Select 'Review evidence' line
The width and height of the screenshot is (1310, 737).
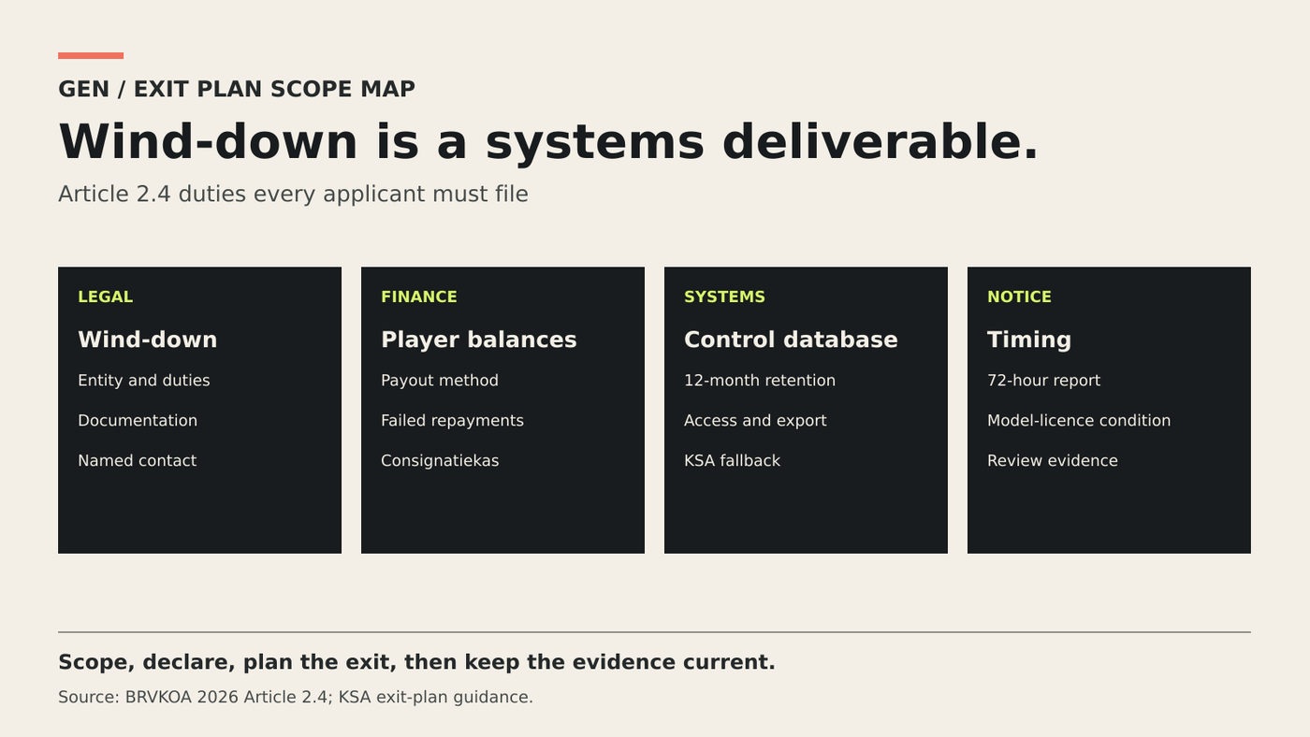(x=1053, y=461)
